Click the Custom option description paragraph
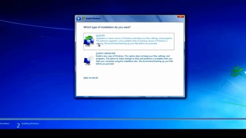 (135, 60)
